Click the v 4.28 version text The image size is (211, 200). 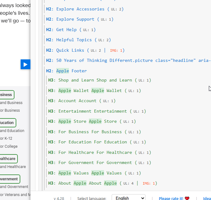[x=59, y=198]
